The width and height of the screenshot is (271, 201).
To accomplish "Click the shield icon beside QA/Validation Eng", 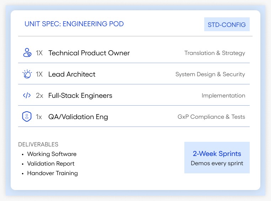I will [27, 117].
